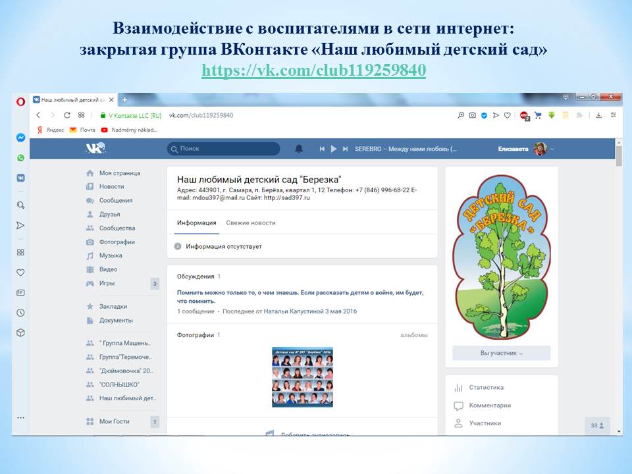Reload the page with the refresh button
The width and height of the screenshot is (632, 474).
66,115
